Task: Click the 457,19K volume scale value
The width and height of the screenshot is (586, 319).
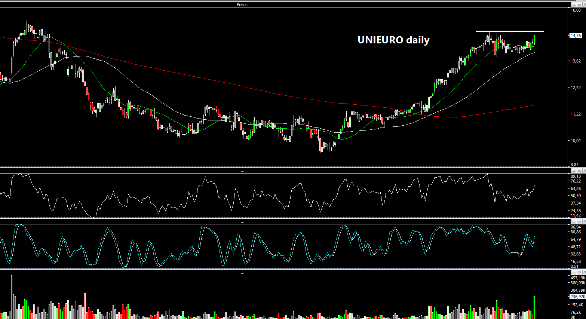Action: pyautogui.click(x=578, y=278)
